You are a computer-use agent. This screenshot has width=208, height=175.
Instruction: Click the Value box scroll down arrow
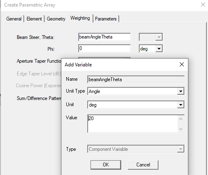pos(181,129)
